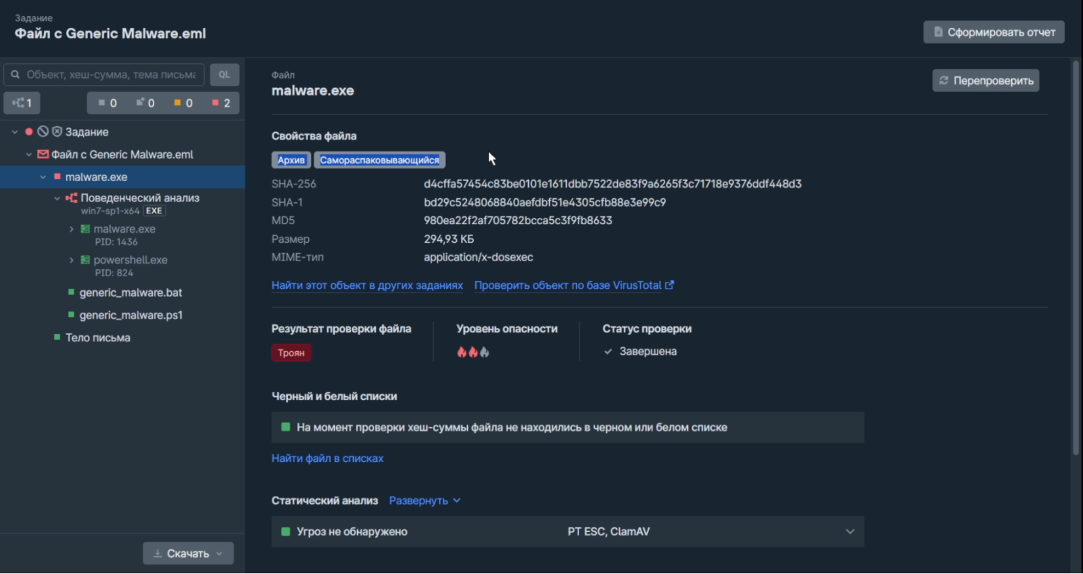The image size is (1083, 574).
Task: Click the red mail envelope icon
Action: tap(43, 155)
